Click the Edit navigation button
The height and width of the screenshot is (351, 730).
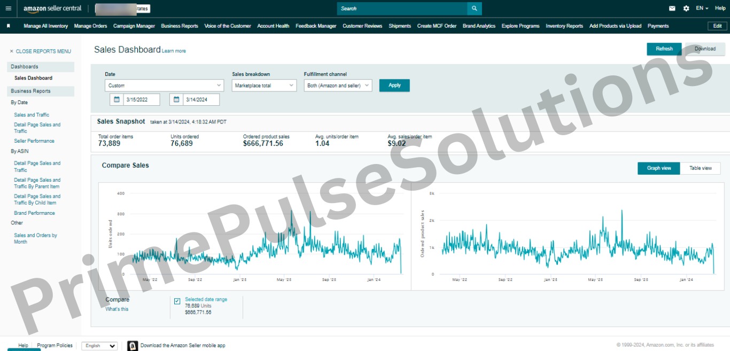(x=717, y=26)
